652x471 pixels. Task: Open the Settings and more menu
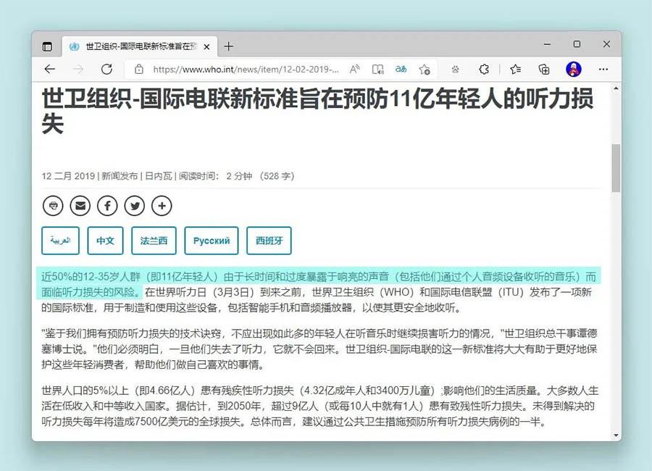click(603, 69)
